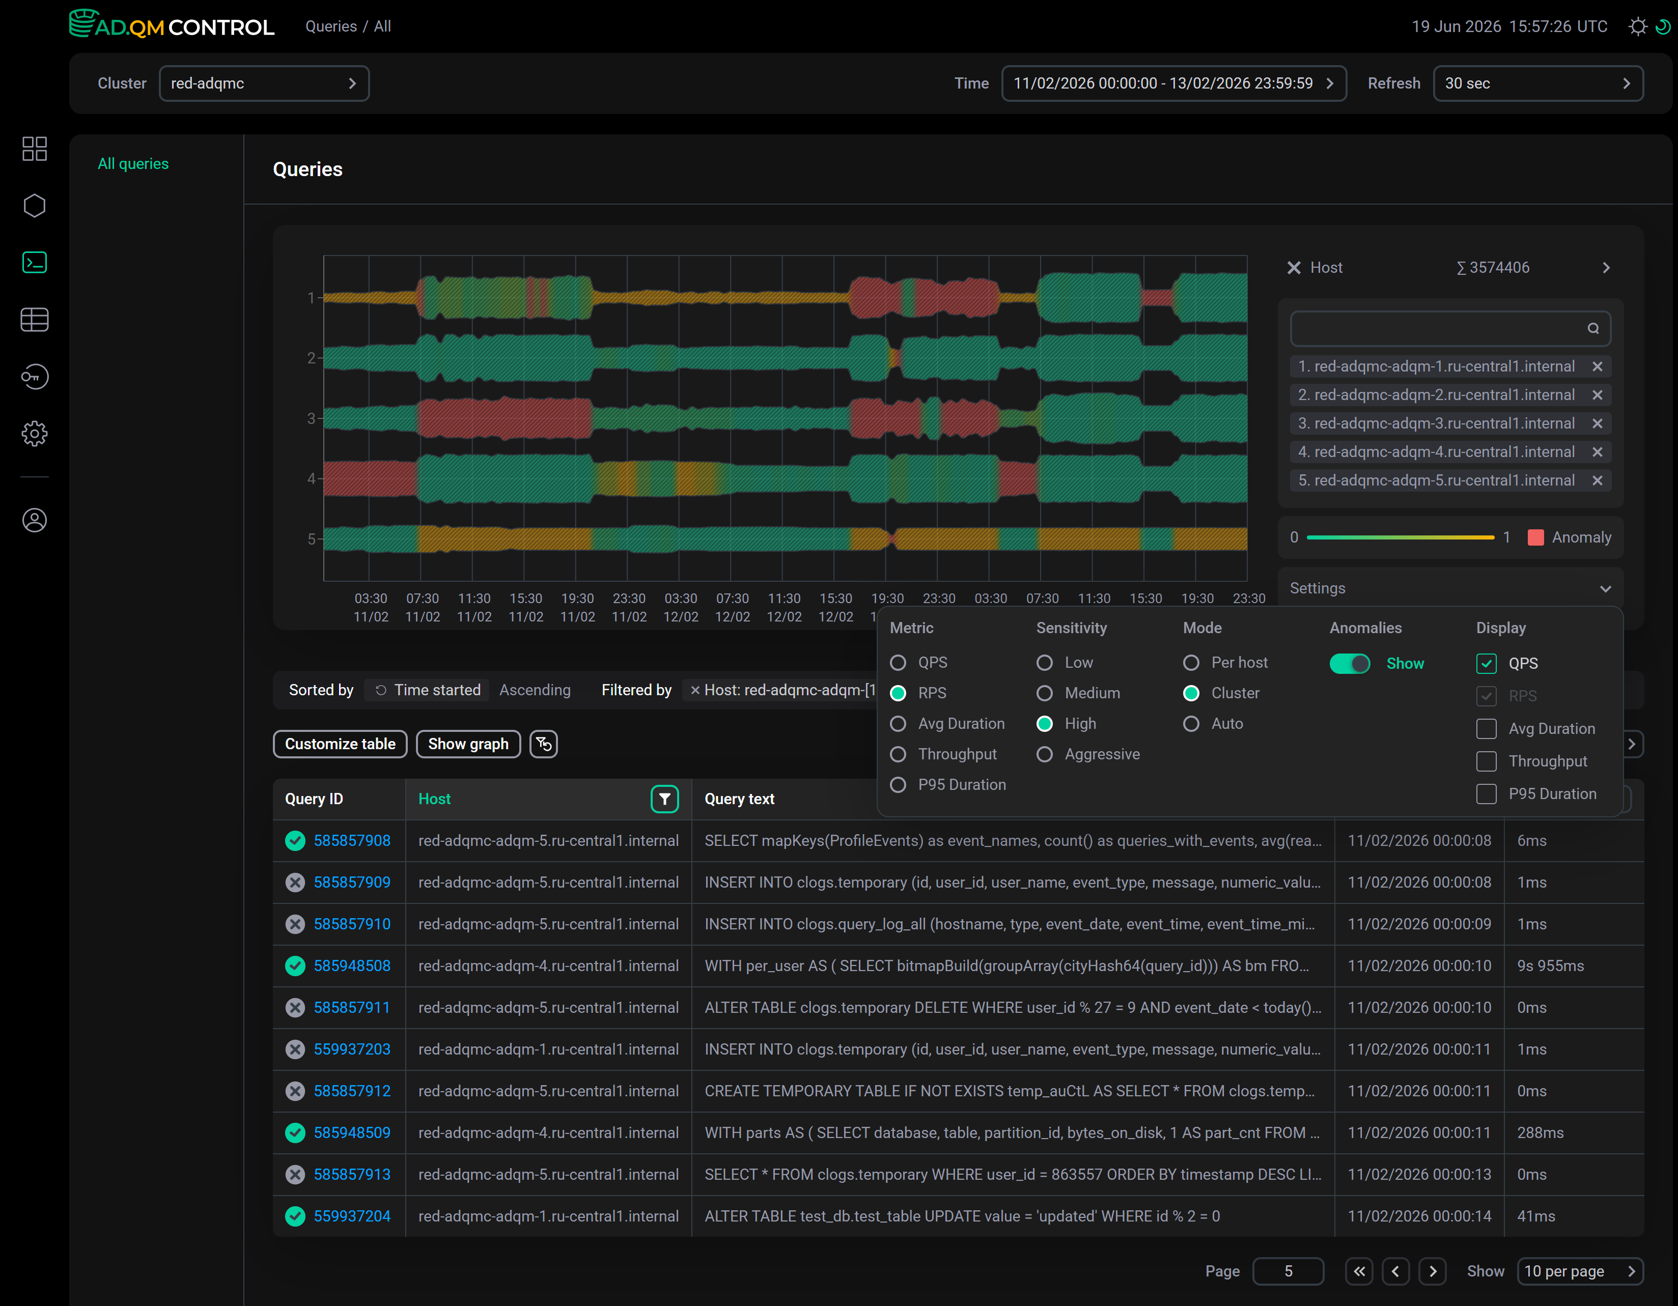The width and height of the screenshot is (1678, 1306).
Task: Click the Customize table button
Action: 341,744
